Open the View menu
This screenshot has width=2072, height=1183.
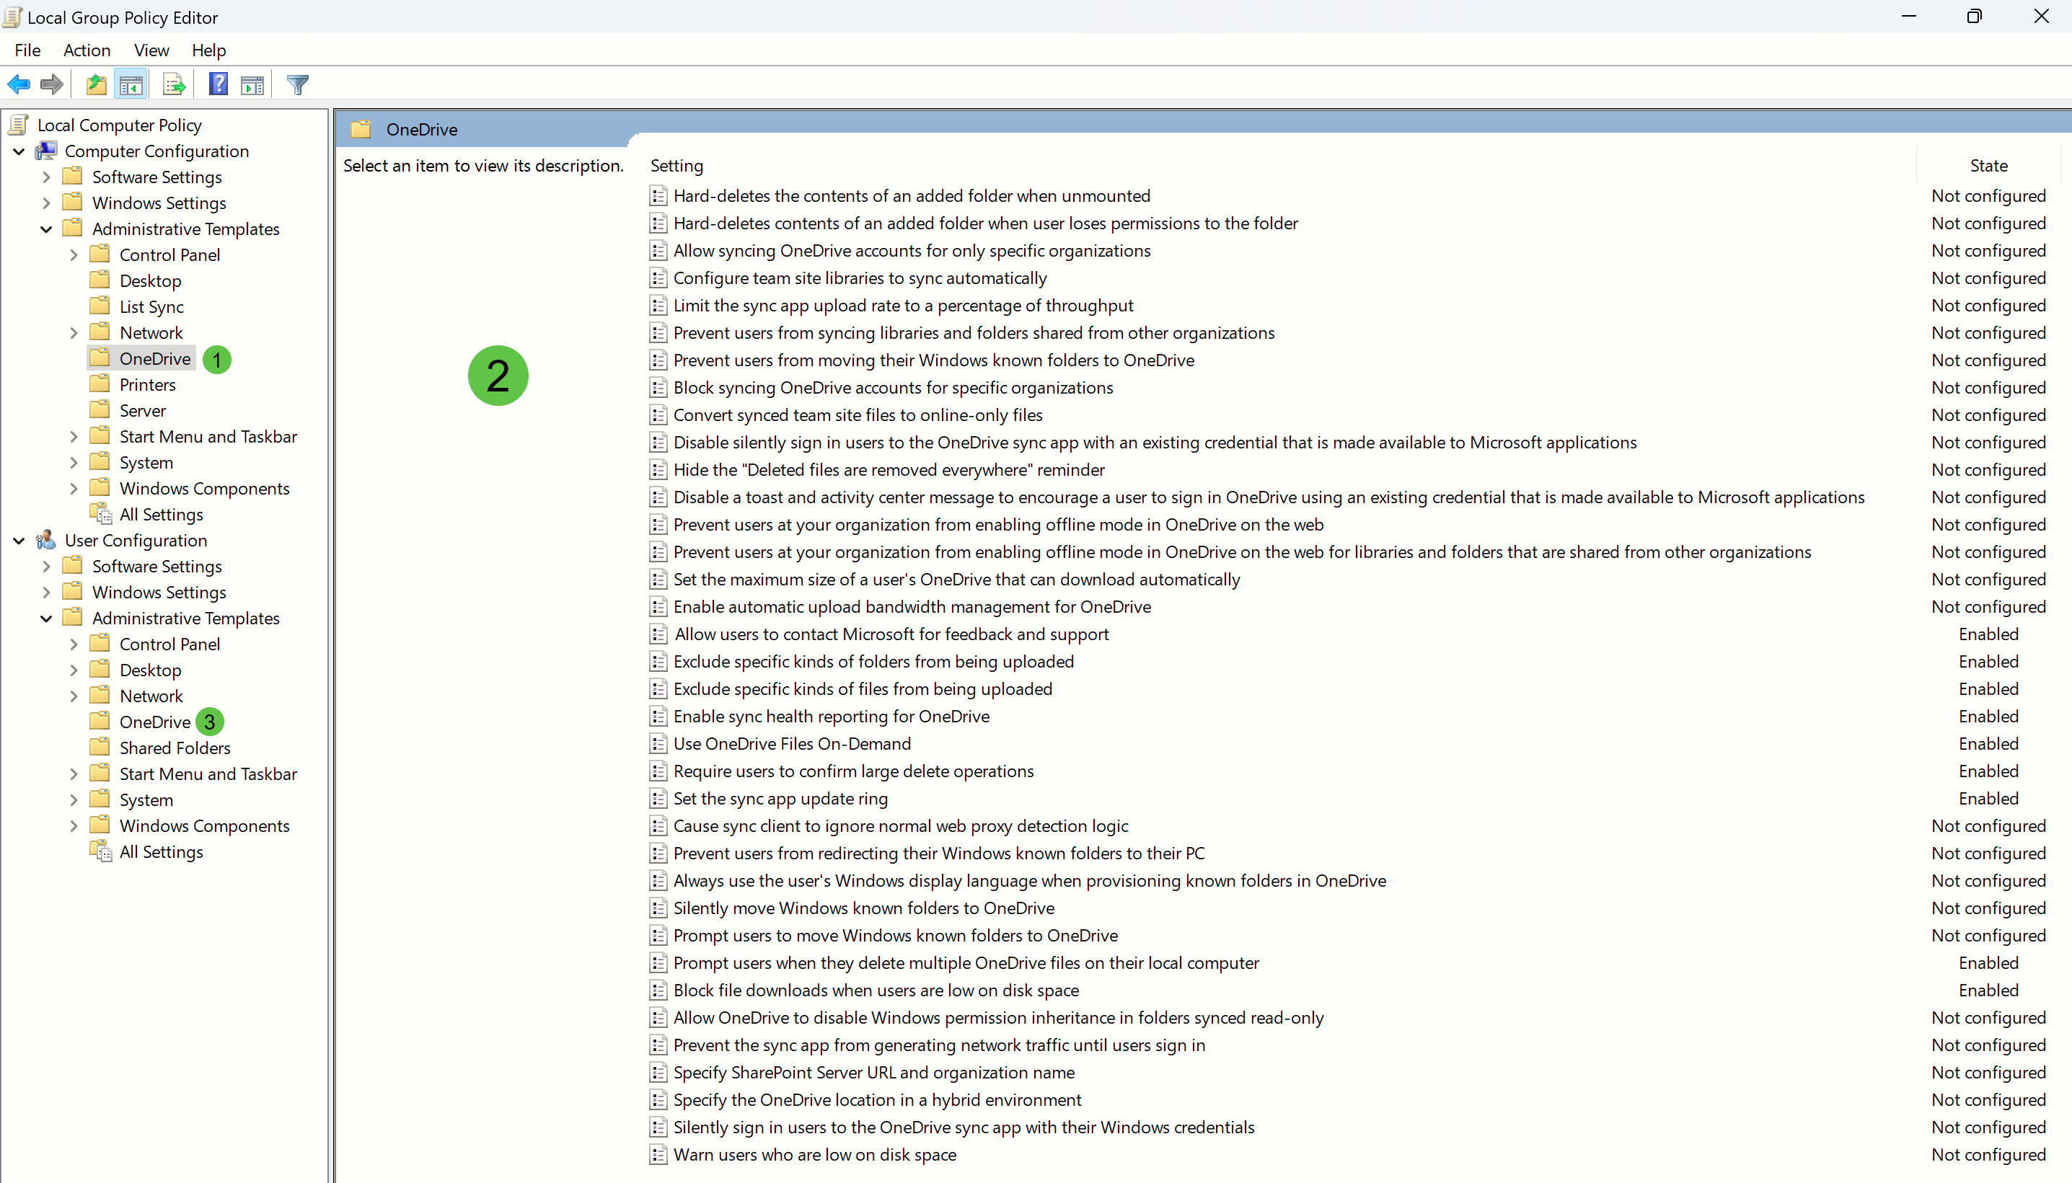click(151, 50)
